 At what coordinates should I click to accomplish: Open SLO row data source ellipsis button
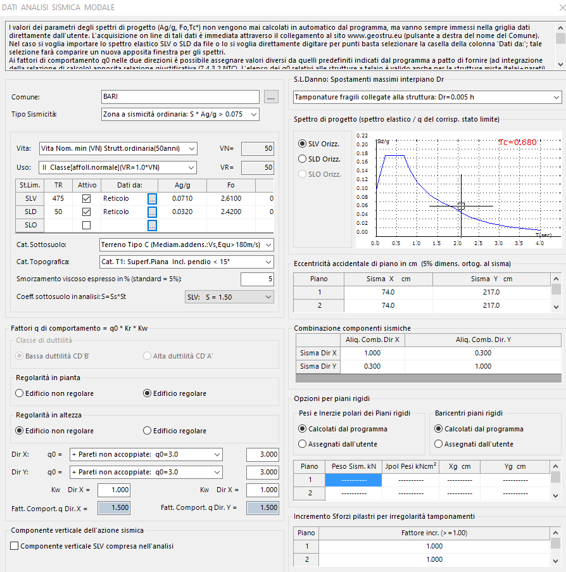[x=152, y=226]
